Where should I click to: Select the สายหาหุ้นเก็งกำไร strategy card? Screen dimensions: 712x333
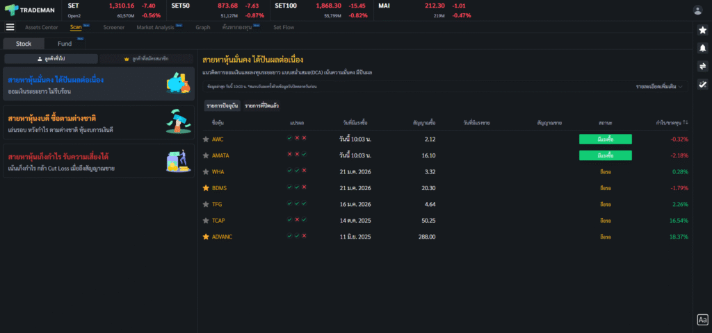(x=99, y=161)
